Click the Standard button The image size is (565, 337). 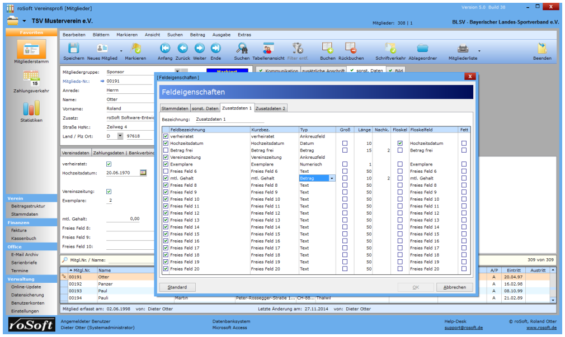[x=177, y=287]
